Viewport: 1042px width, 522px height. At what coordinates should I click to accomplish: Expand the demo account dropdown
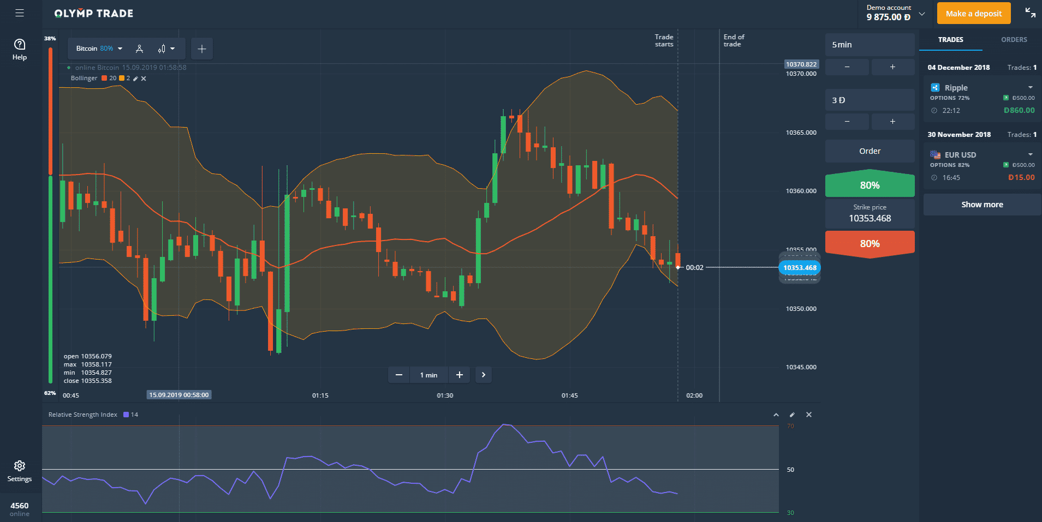pos(922,14)
